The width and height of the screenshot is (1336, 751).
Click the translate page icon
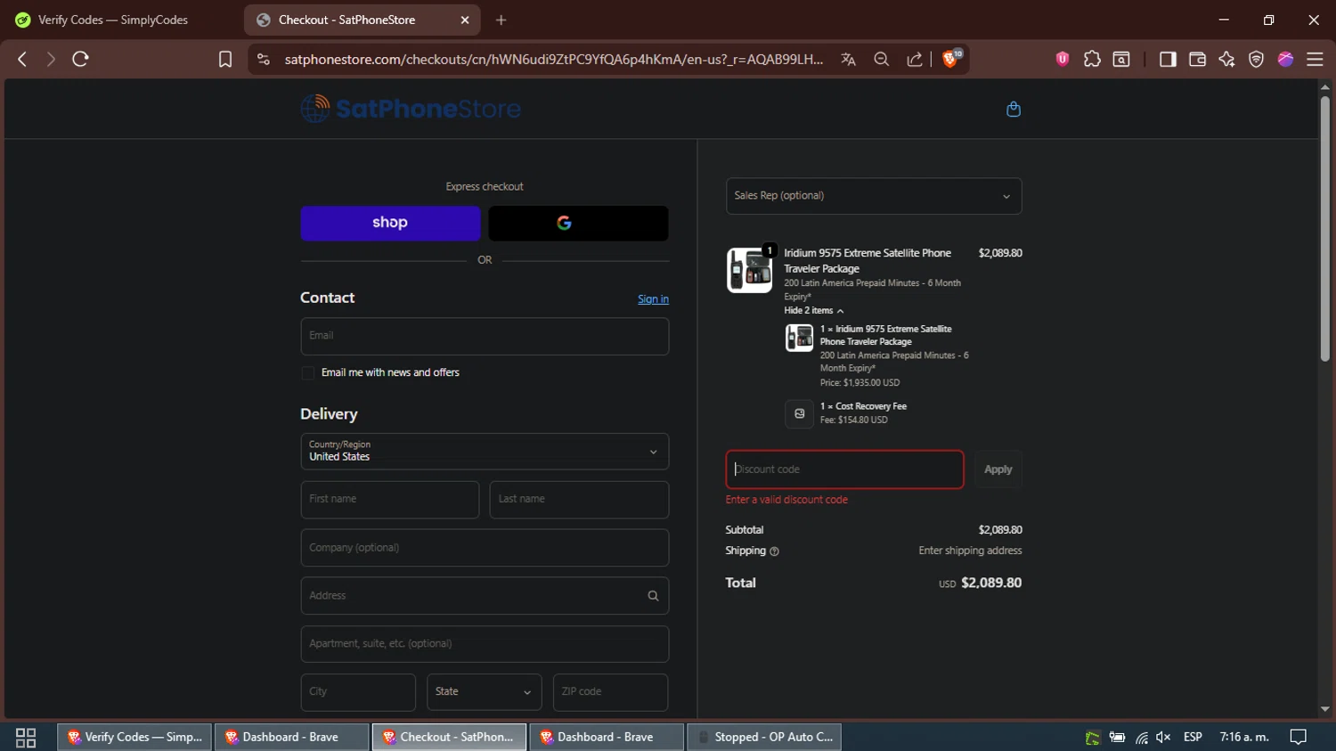pyautogui.click(x=848, y=59)
